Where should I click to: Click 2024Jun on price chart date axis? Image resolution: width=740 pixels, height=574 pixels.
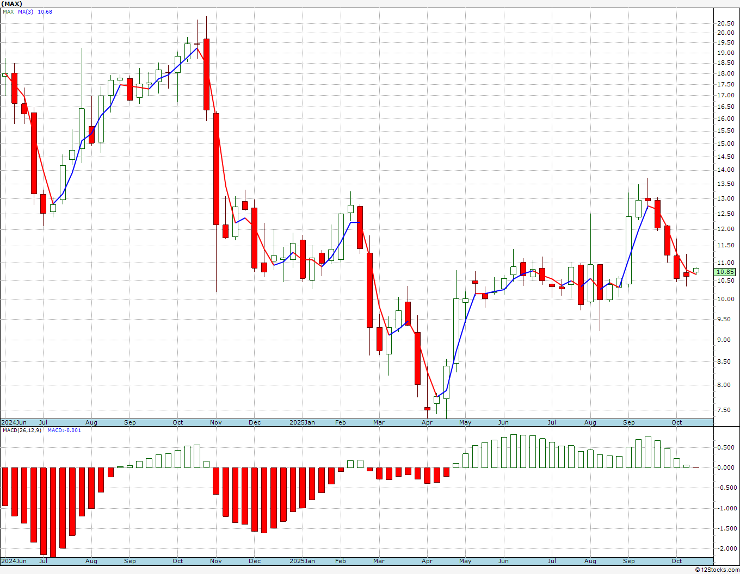click(x=14, y=422)
